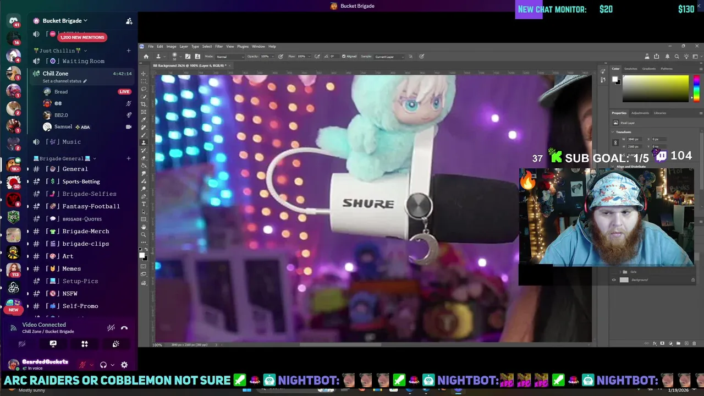Pick a color in the yellow color field
This screenshot has width=704, height=396.
tap(655, 89)
